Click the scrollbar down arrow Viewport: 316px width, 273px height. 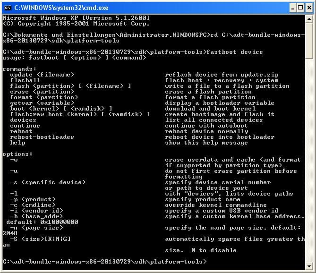coord(309,266)
